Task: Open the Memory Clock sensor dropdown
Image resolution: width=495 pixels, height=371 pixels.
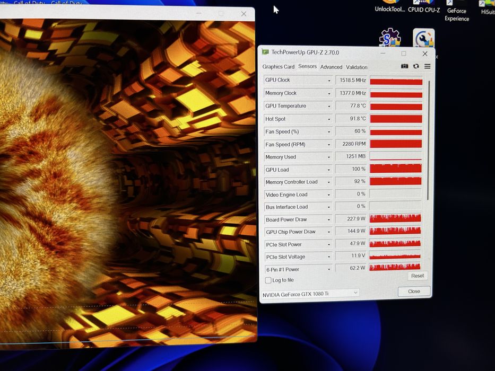Action: point(329,93)
